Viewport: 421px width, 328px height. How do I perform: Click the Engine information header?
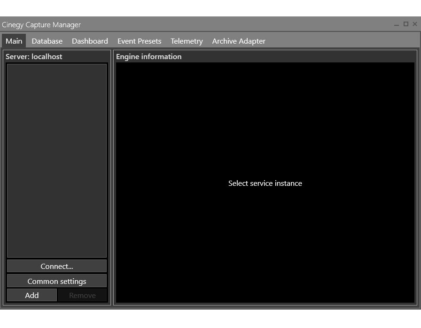point(148,56)
